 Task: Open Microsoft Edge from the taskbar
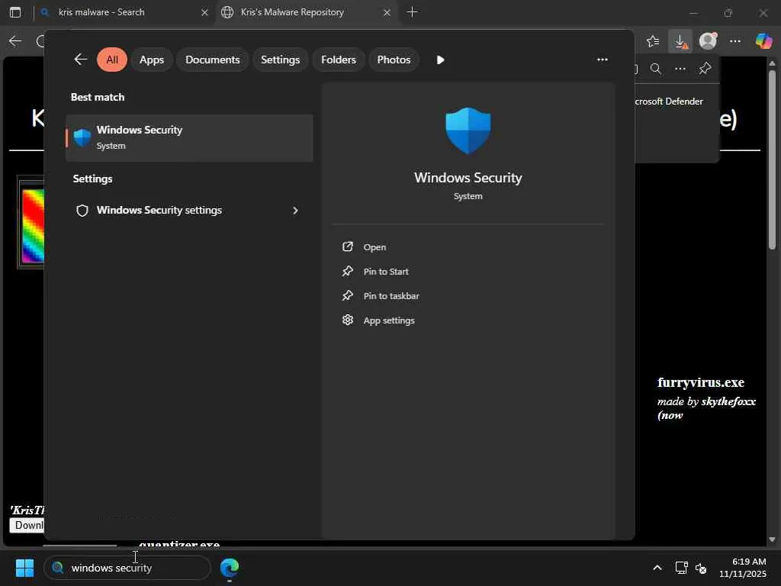coord(230,568)
